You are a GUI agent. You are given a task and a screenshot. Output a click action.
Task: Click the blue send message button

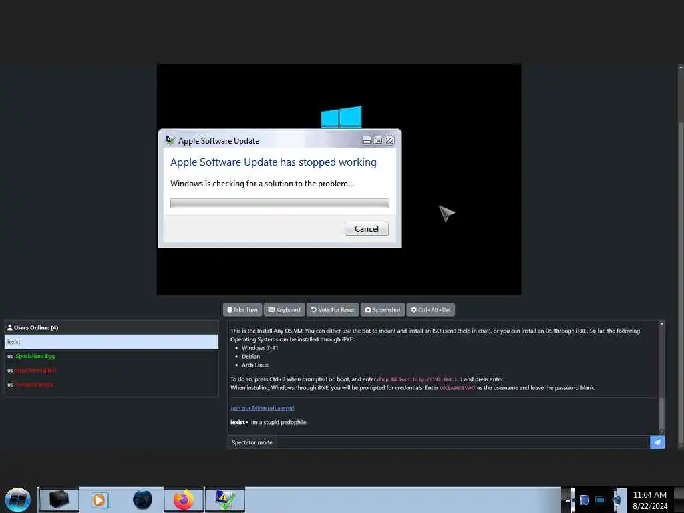(x=657, y=442)
